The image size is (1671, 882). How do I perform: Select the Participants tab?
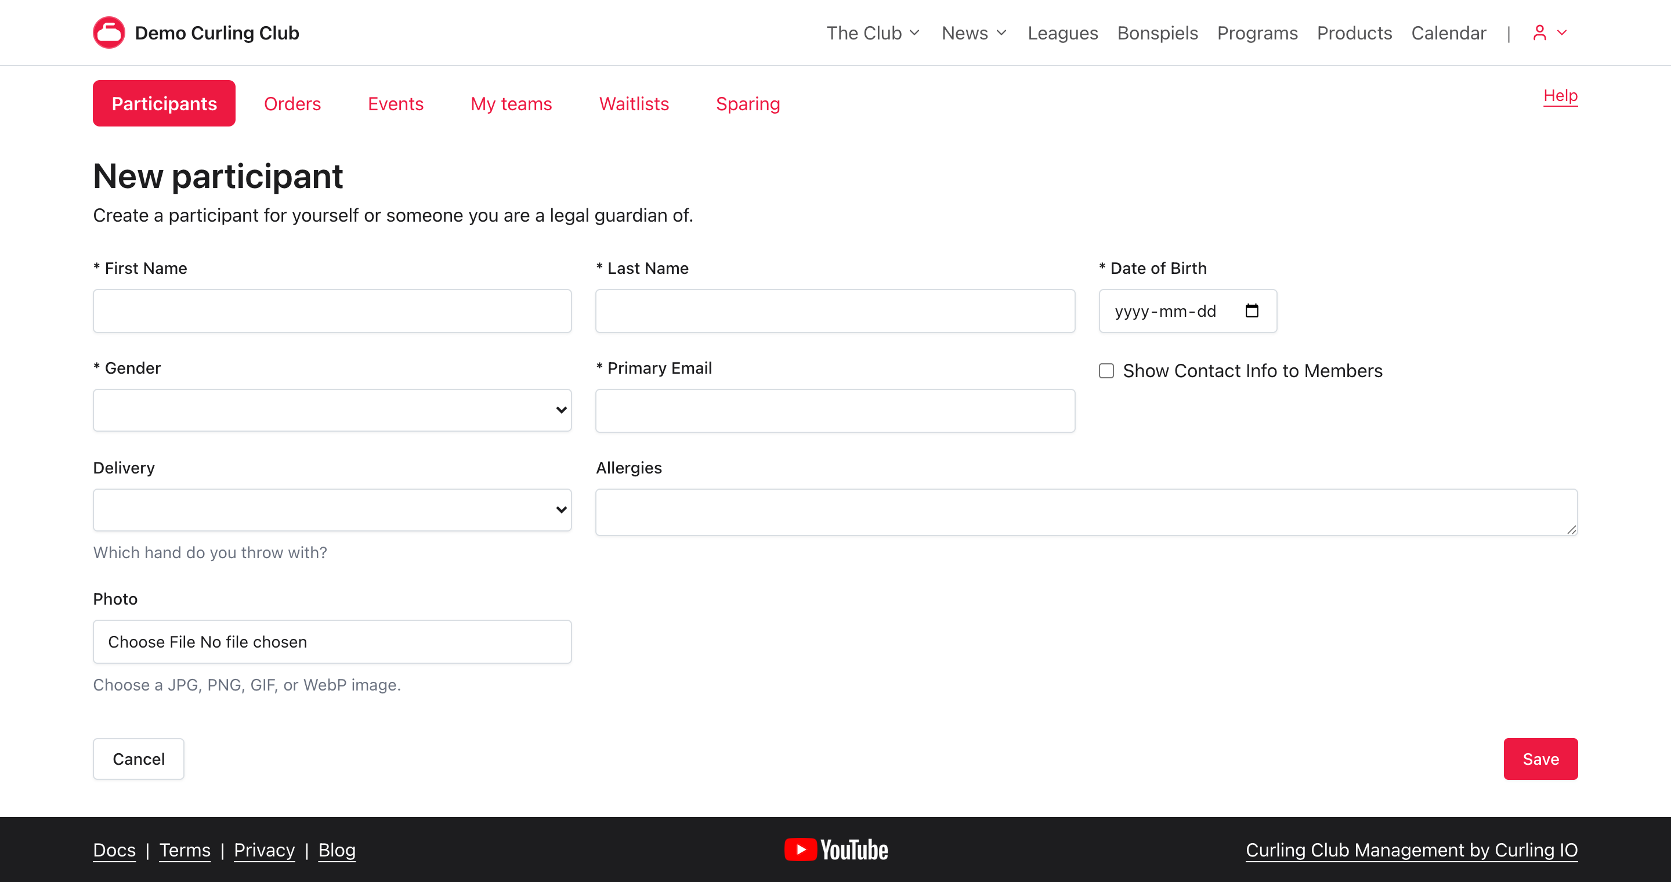click(x=164, y=104)
